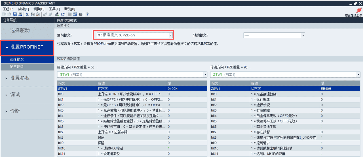
Task: Select the ZSW1 状态字1 table row
Action: tap(285, 89)
